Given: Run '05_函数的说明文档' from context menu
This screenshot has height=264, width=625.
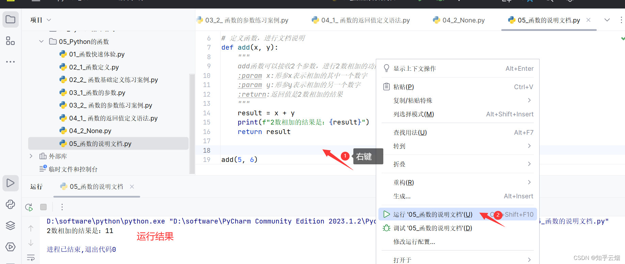Looking at the screenshot, I should point(458,214).
